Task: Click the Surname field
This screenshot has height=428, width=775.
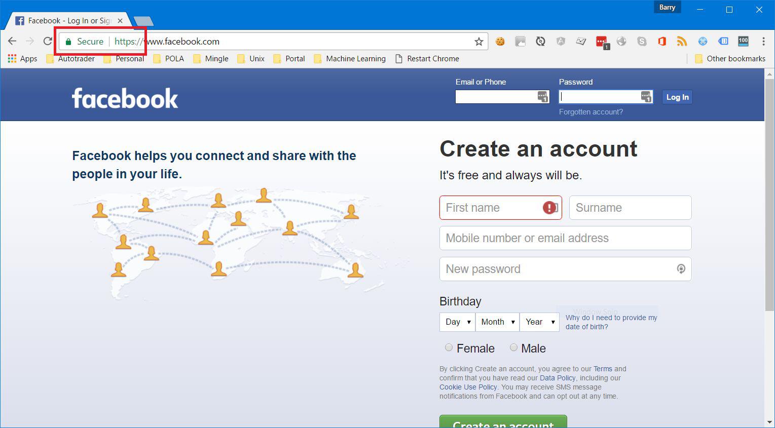Action: 631,208
